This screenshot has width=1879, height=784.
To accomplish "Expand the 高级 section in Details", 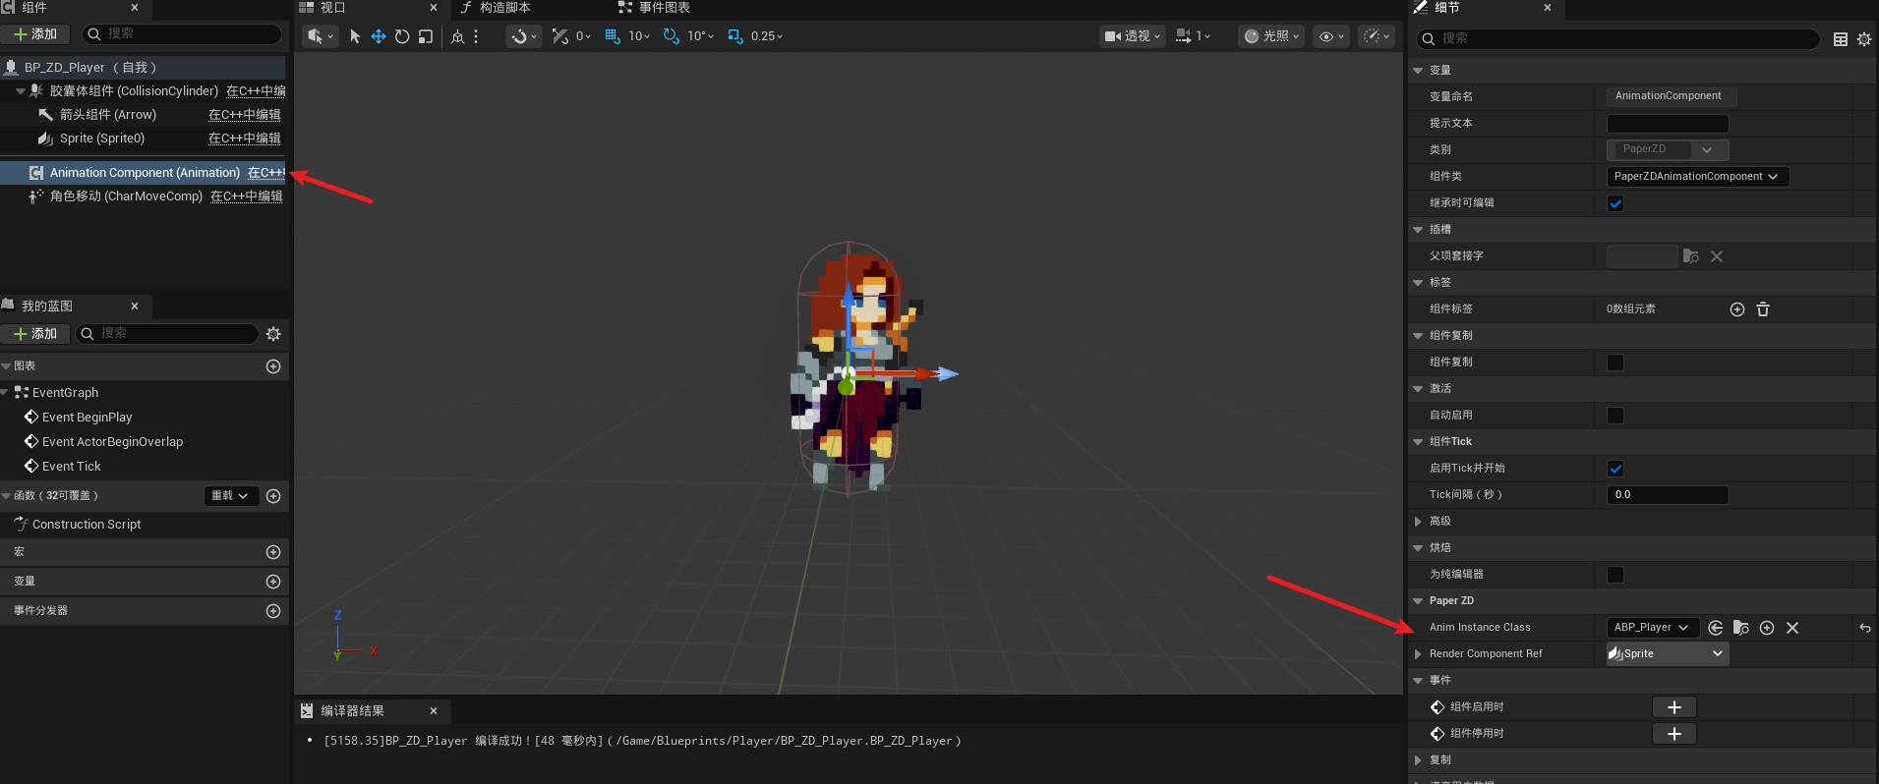I will pos(1418,522).
